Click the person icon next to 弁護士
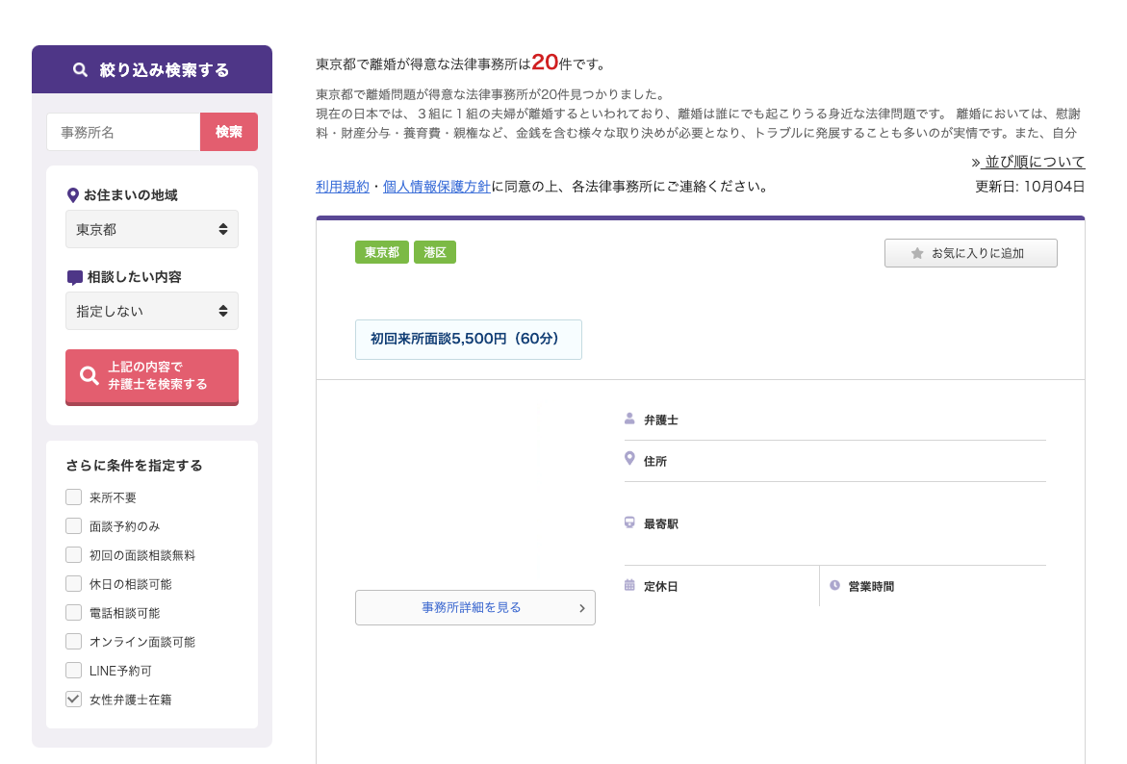Screen dimensions: 1127x764 [x=629, y=418]
